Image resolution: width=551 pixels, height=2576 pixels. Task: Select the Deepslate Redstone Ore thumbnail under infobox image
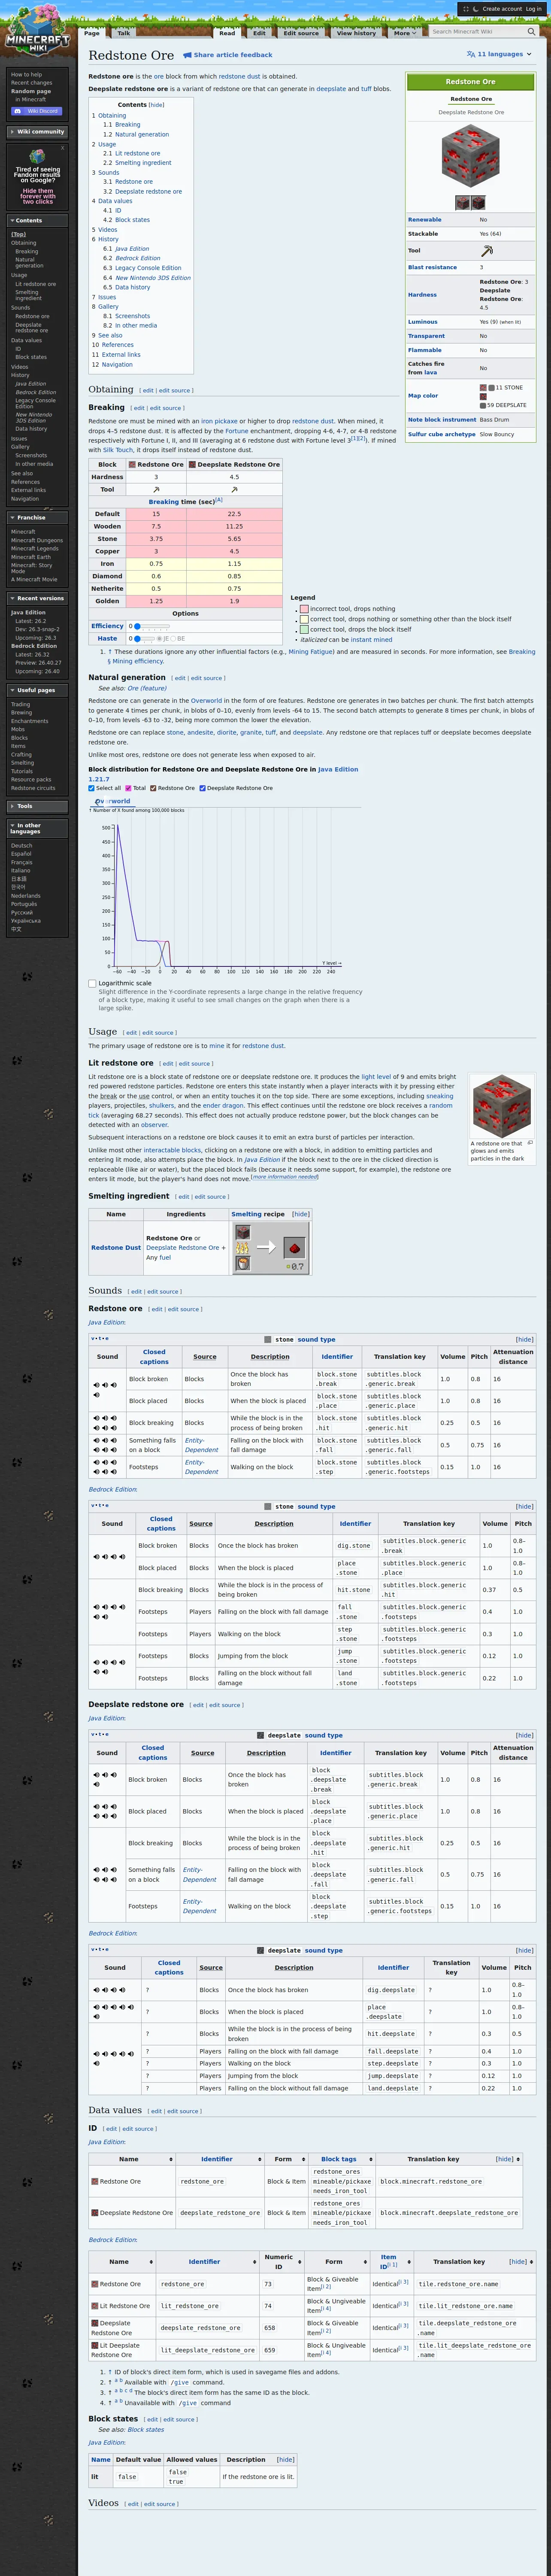[x=478, y=202]
